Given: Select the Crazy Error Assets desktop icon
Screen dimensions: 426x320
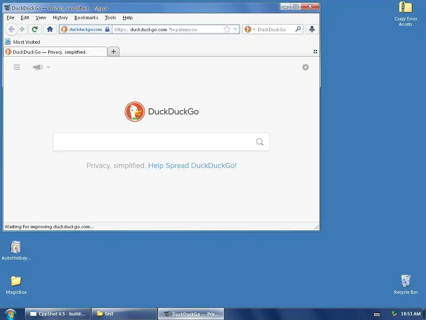Looking at the screenshot, I should coord(406,14).
